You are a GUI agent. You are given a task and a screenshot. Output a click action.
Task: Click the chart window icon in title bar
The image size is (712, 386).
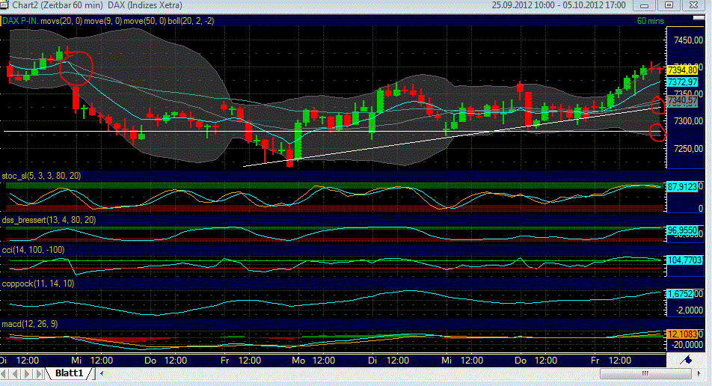pos(4,5)
